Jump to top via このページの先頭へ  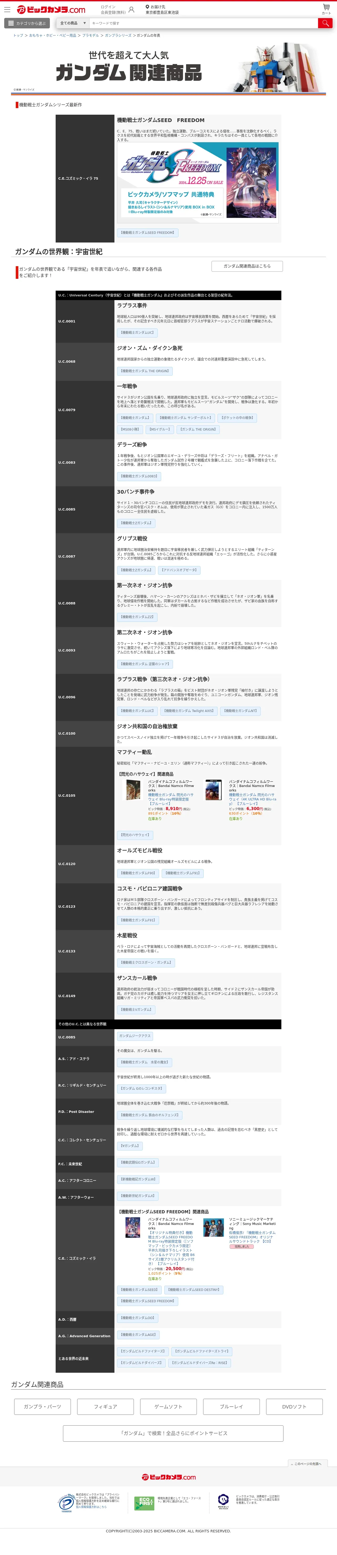pyautogui.click(x=307, y=1464)
